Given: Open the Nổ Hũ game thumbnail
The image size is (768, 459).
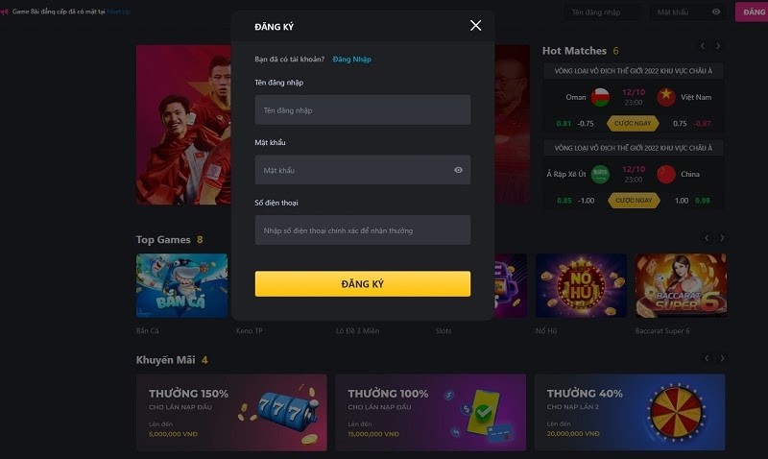Looking at the screenshot, I should [581, 285].
